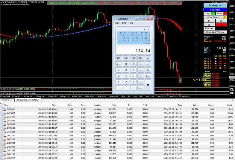
Task: Toggle the BE button
Action: 209,24
